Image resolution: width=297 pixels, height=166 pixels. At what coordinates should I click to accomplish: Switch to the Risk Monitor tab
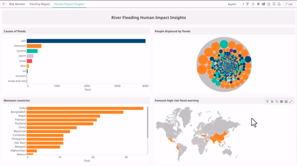tap(17, 4)
